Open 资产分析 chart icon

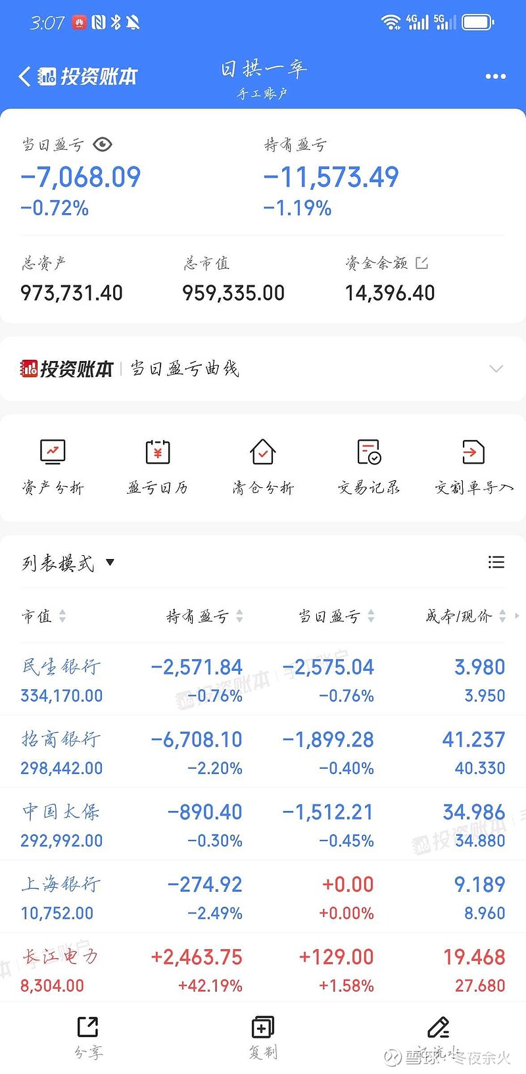point(53,452)
